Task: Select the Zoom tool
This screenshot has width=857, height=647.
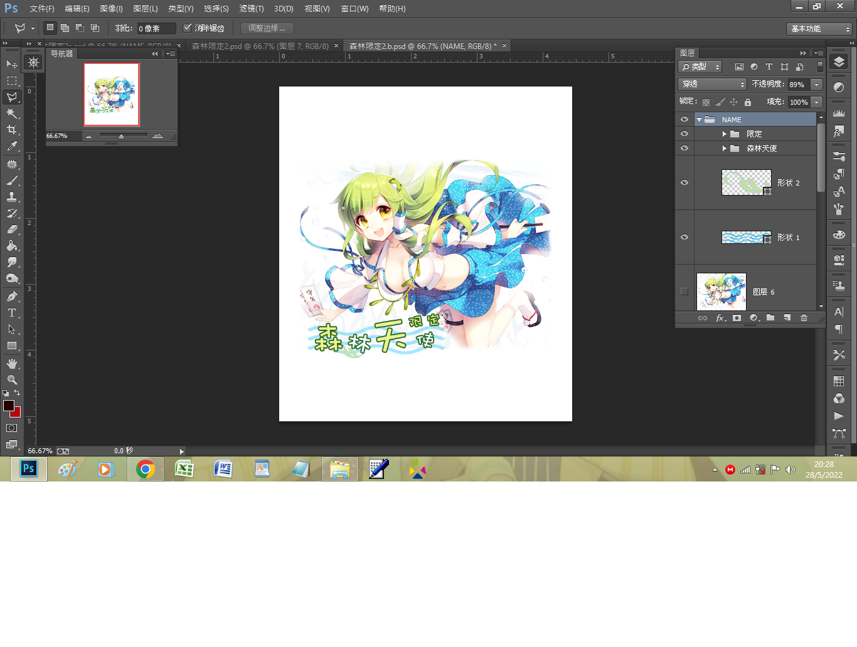Action: [x=12, y=380]
